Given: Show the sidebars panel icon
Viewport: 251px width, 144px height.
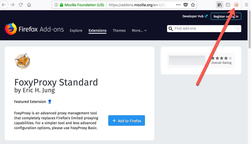Looking at the screenshot, I should (228, 5).
